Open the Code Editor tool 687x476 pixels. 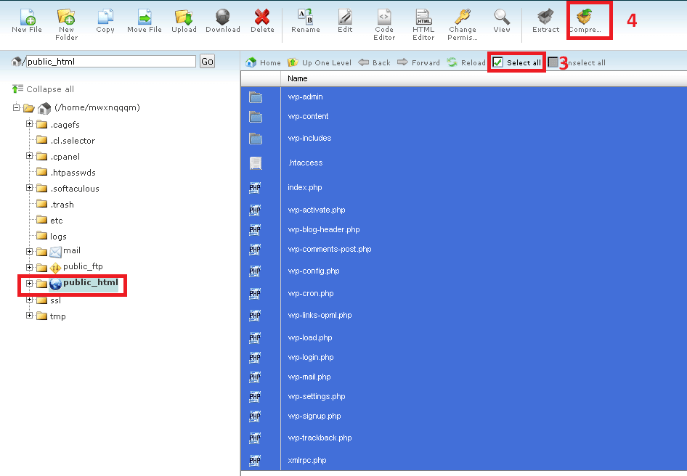coord(384,17)
